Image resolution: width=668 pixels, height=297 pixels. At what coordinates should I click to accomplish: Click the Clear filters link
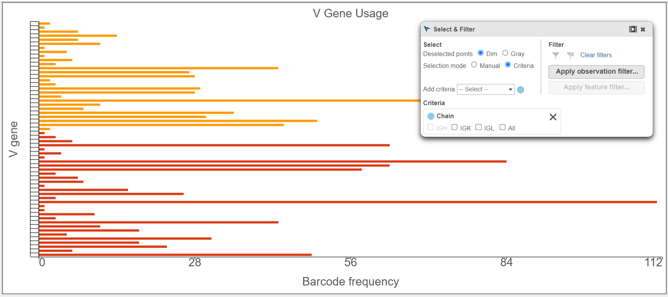tap(596, 55)
